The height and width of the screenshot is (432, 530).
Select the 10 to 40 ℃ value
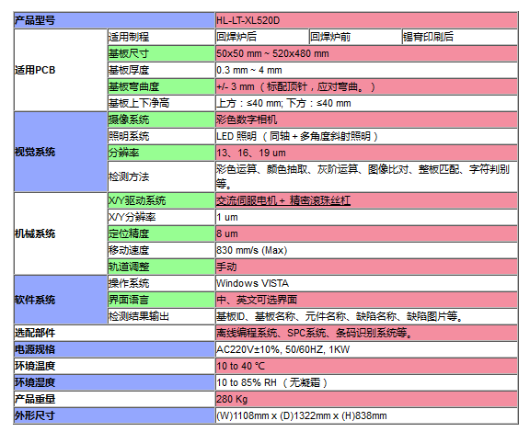tap(366, 366)
